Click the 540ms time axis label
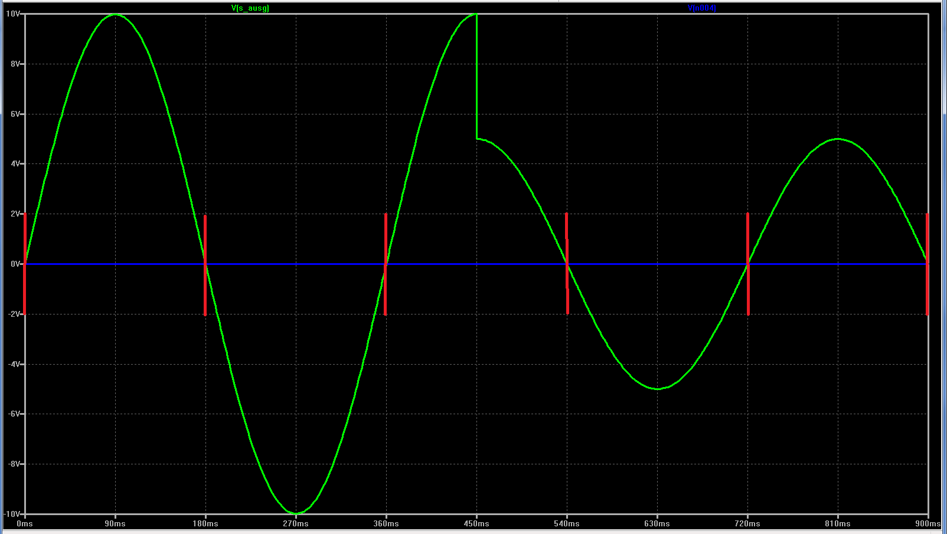Screen dimensions: 947x534 [x=567, y=524]
